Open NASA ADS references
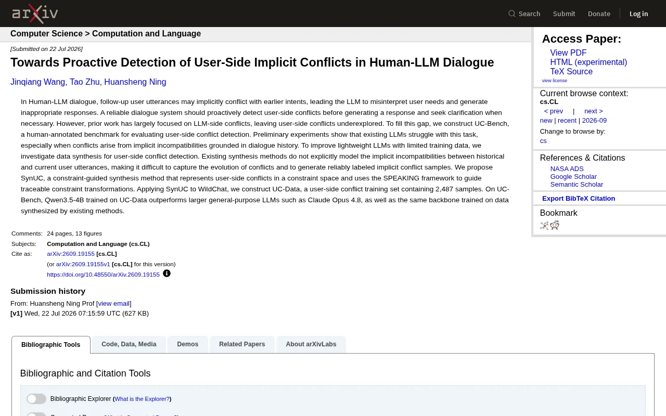Viewport: 666px width, 416px height. point(567,169)
